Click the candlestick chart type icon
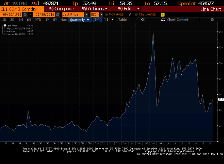Image resolution: width=224 pixels, height=164 pixels. point(106,20)
